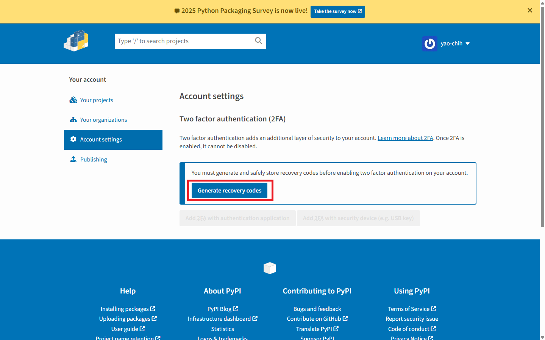Click the organizations sitemap icon

pyautogui.click(x=73, y=120)
